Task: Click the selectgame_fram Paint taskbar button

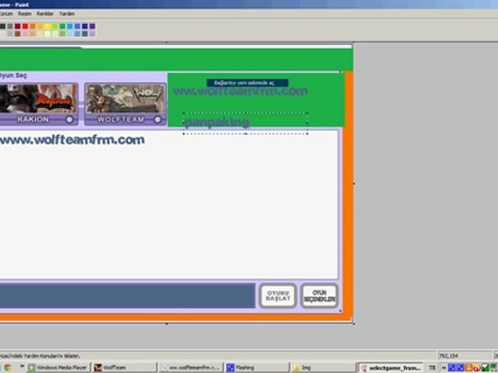Action: click(x=391, y=368)
